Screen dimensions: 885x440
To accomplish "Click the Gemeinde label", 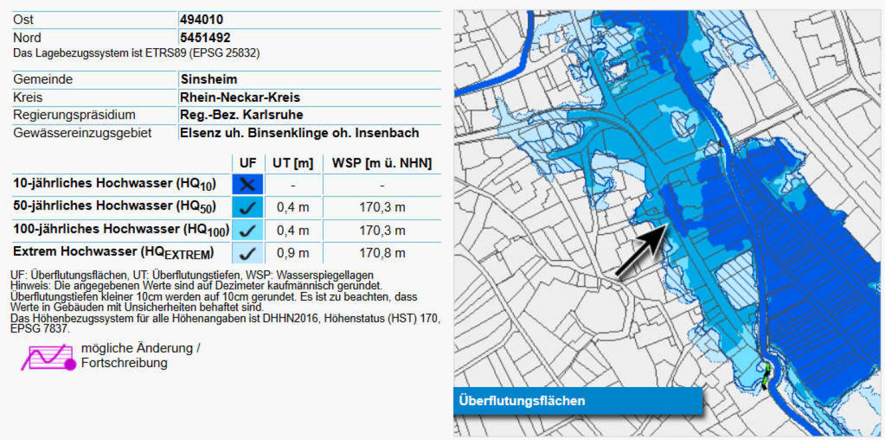I will click(x=43, y=79).
